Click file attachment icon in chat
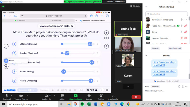Screen dimensions: 190x107 tap(179, 86)
